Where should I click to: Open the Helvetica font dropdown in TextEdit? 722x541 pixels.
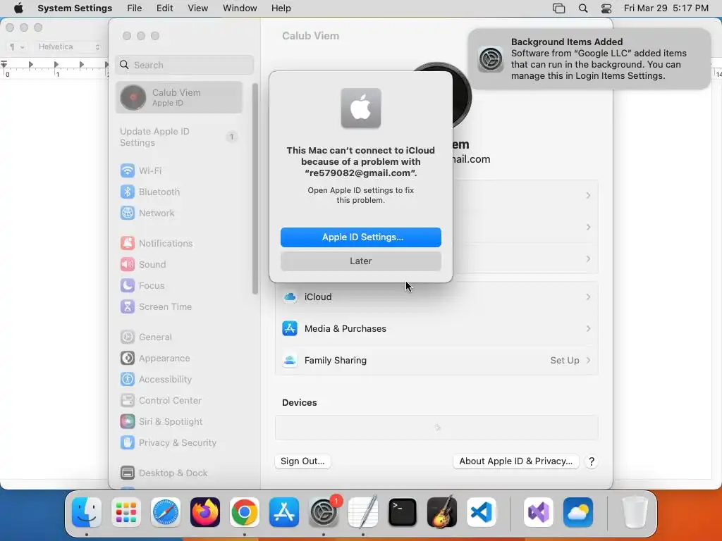pos(69,47)
